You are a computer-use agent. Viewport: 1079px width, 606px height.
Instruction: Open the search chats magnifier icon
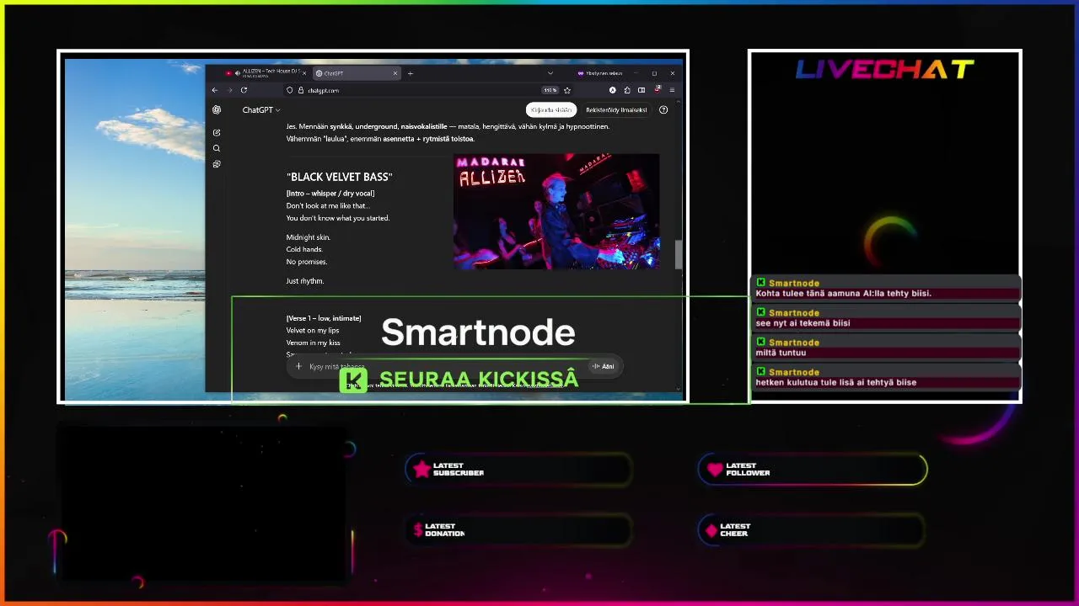(217, 148)
